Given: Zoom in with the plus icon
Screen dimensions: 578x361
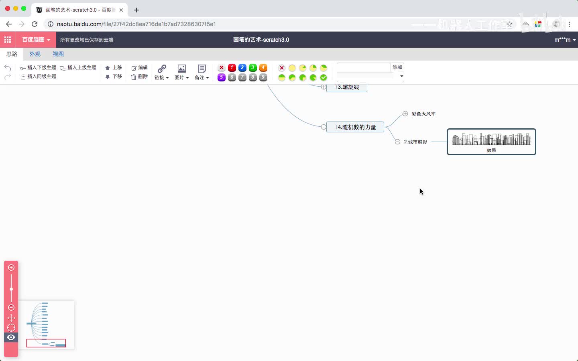Looking at the screenshot, I should coord(11,268).
